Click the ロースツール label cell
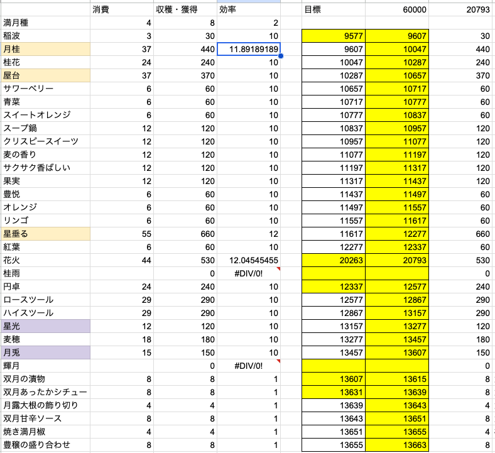Viewport: 495px width, 453px height. pos(45,300)
